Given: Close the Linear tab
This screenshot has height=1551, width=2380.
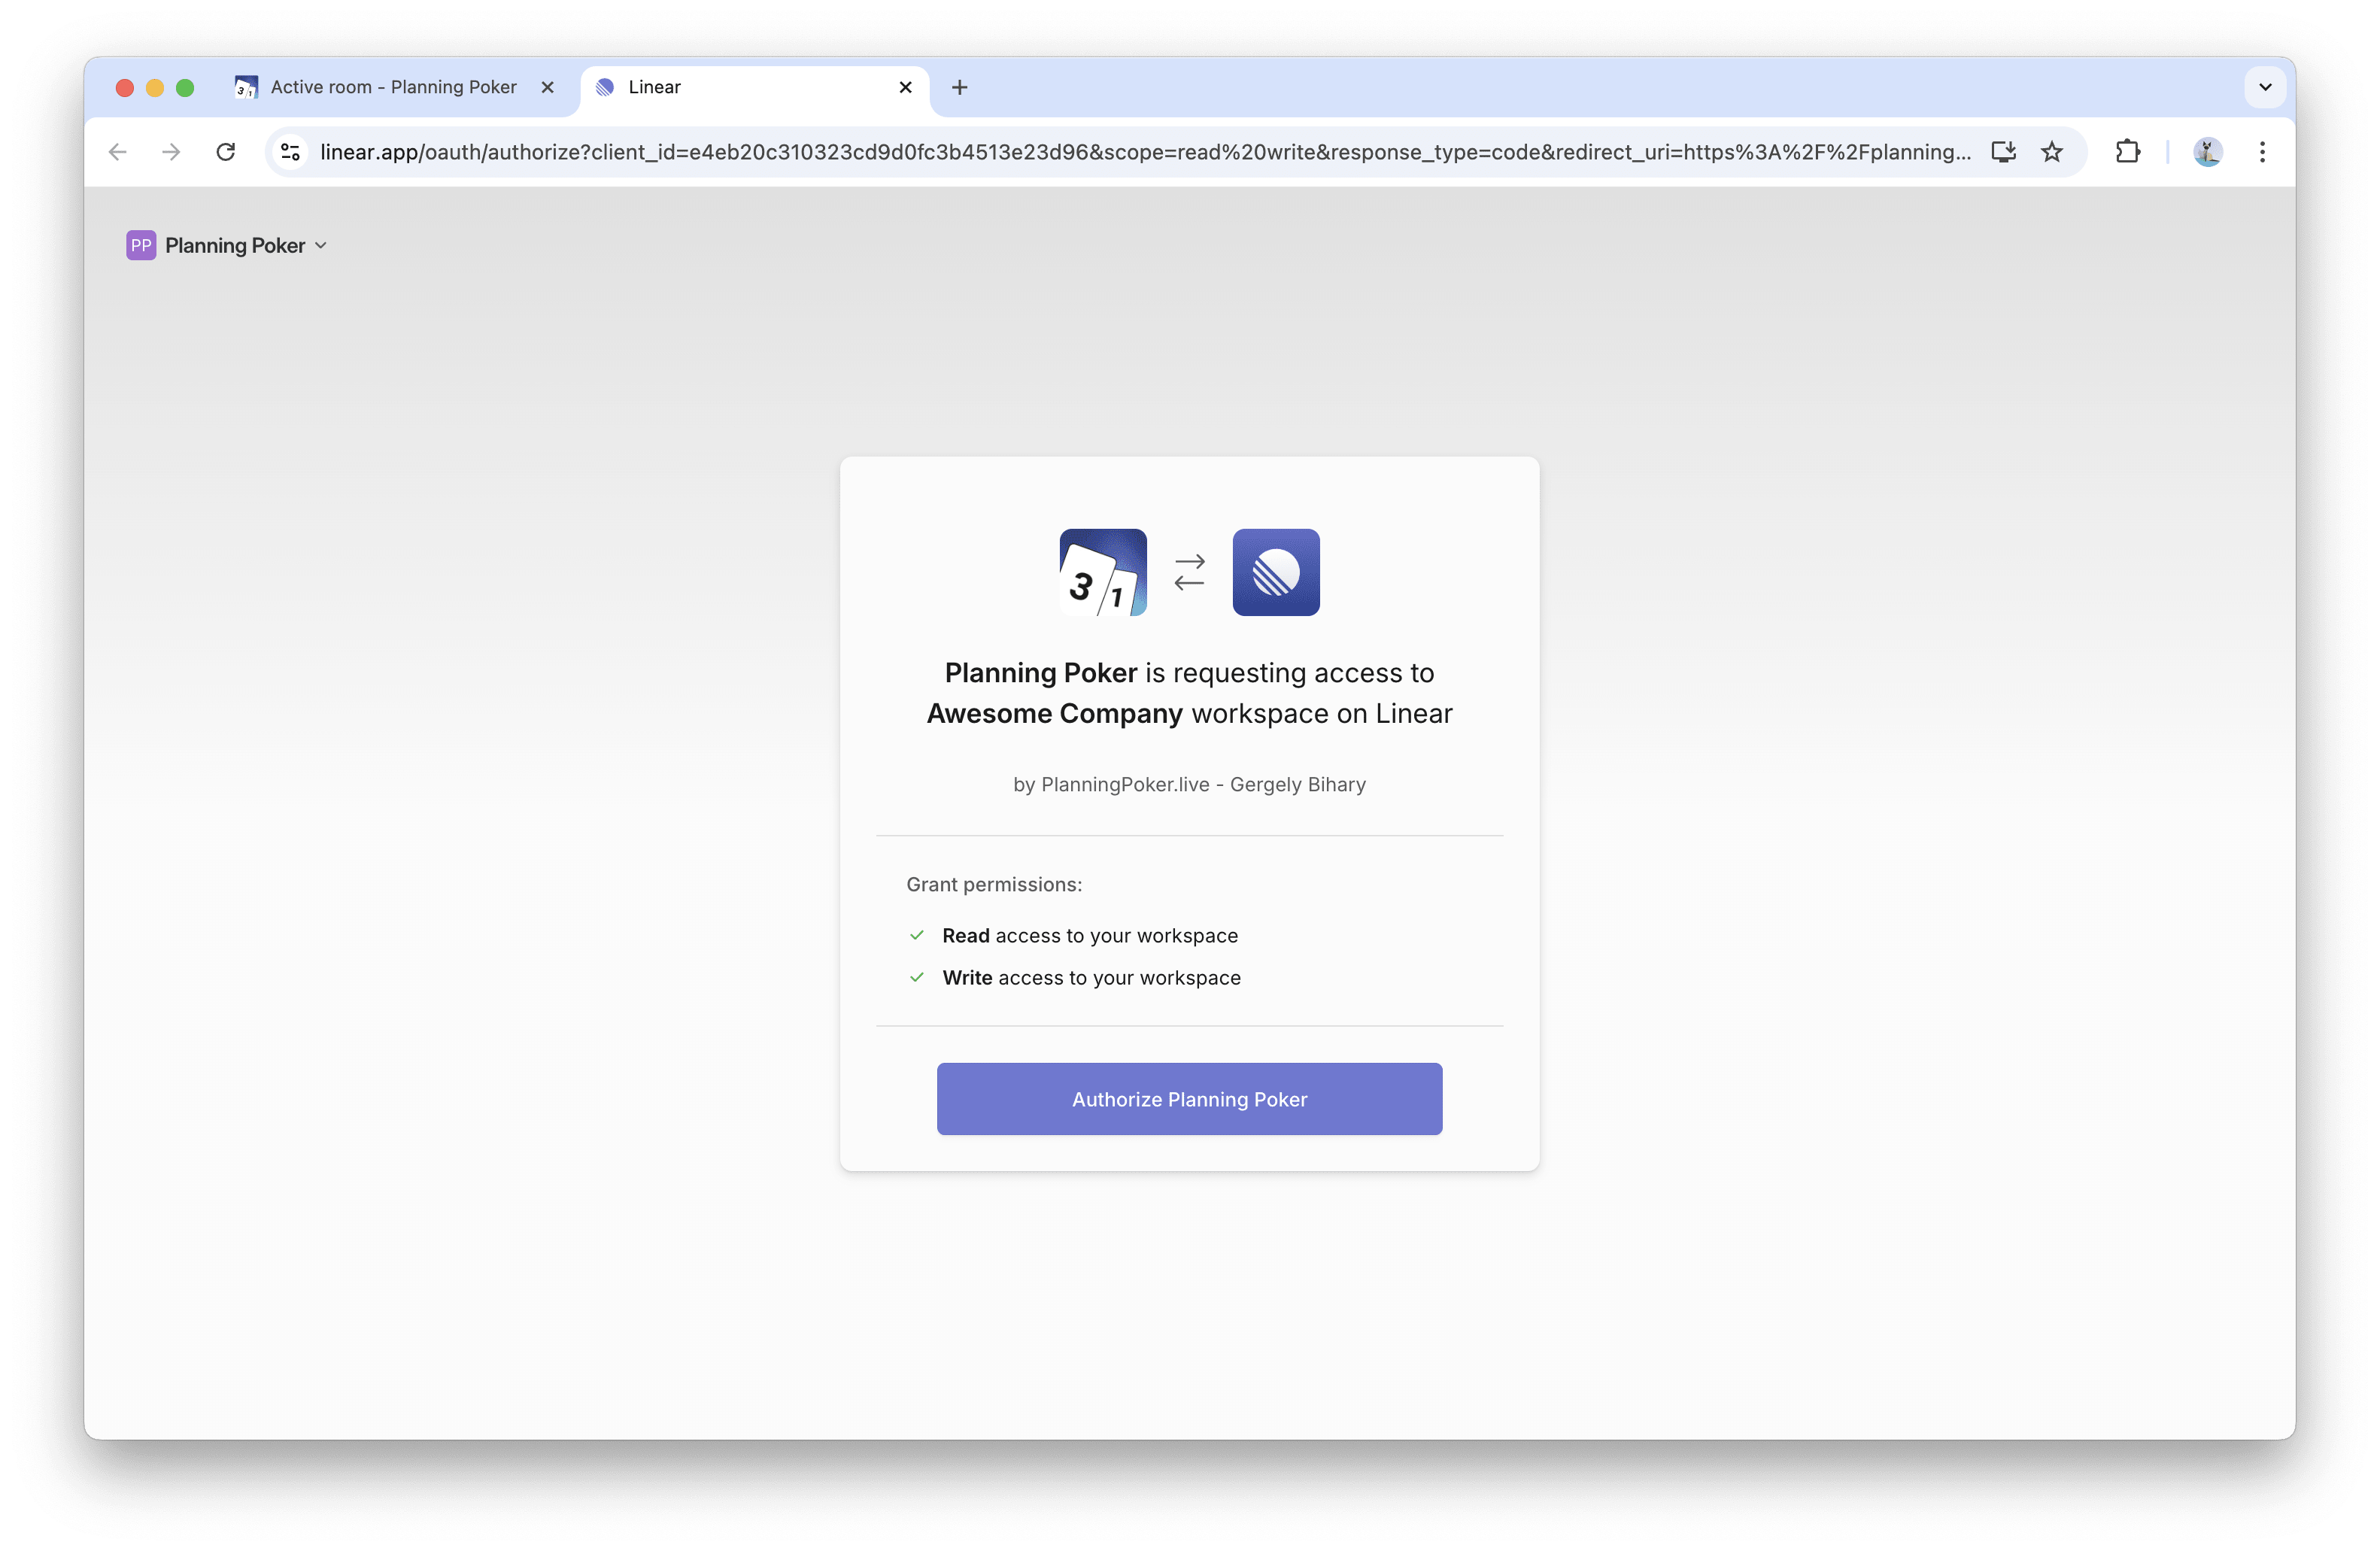Looking at the screenshot, I should pos(906,87).
